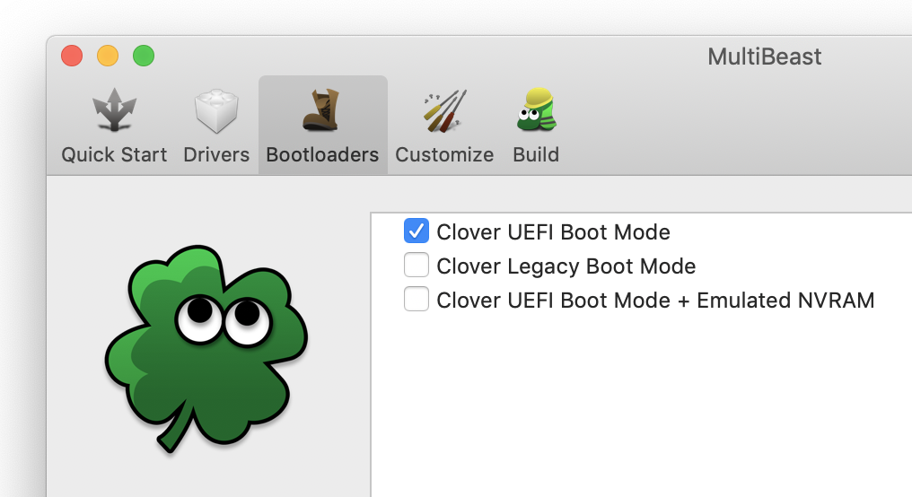Click the Clover UEFI Boot Mode text
The image size is (912, 497).
point(553,232)
